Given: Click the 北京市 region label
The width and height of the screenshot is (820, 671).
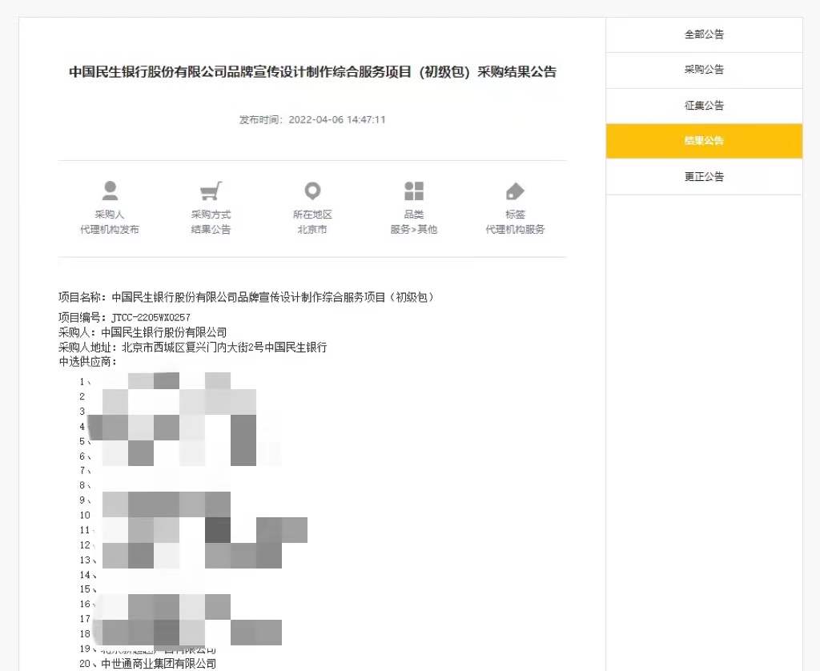Looking at the screenshot, I should [x=312, y=229].
